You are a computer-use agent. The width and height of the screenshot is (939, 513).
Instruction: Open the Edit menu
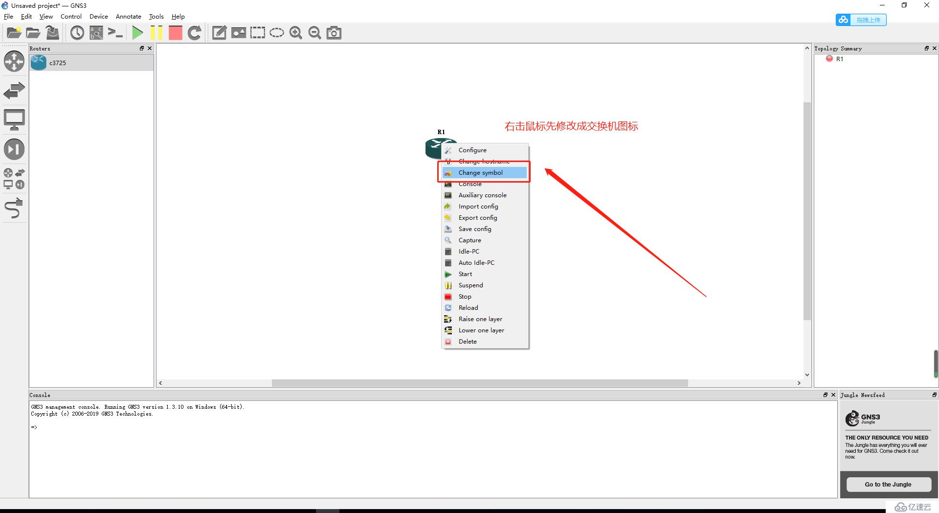click(x=26, y=16)
